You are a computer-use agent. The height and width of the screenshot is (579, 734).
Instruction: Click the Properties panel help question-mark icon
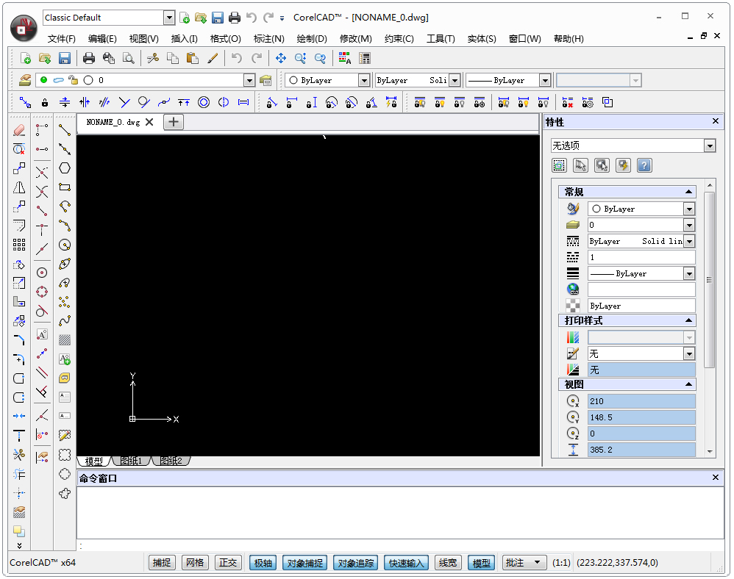[644, 166]
